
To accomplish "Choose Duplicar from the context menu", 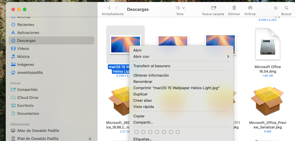I will [181, 94].
